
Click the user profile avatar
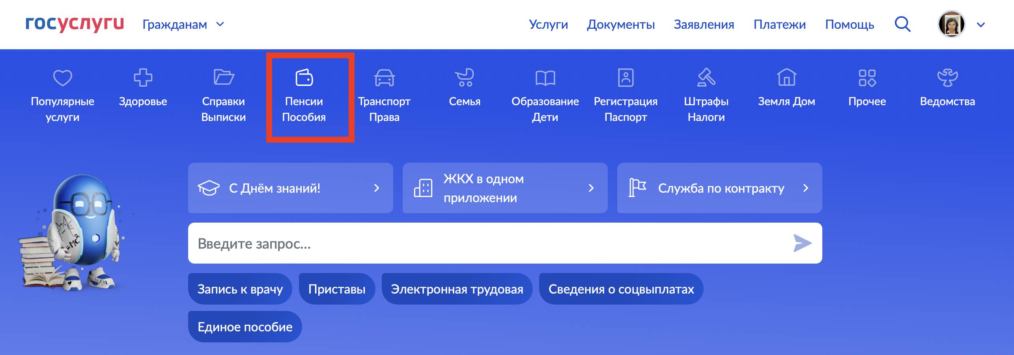[951, 24]
